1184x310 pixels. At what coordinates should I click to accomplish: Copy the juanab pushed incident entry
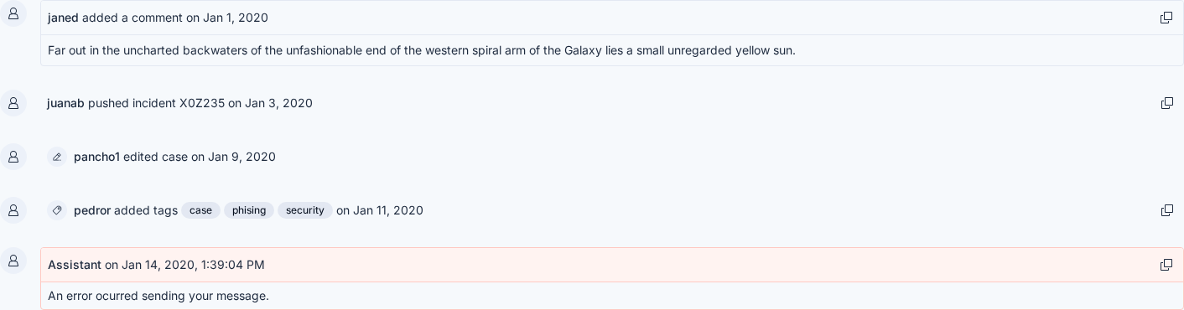(1166, 103)
